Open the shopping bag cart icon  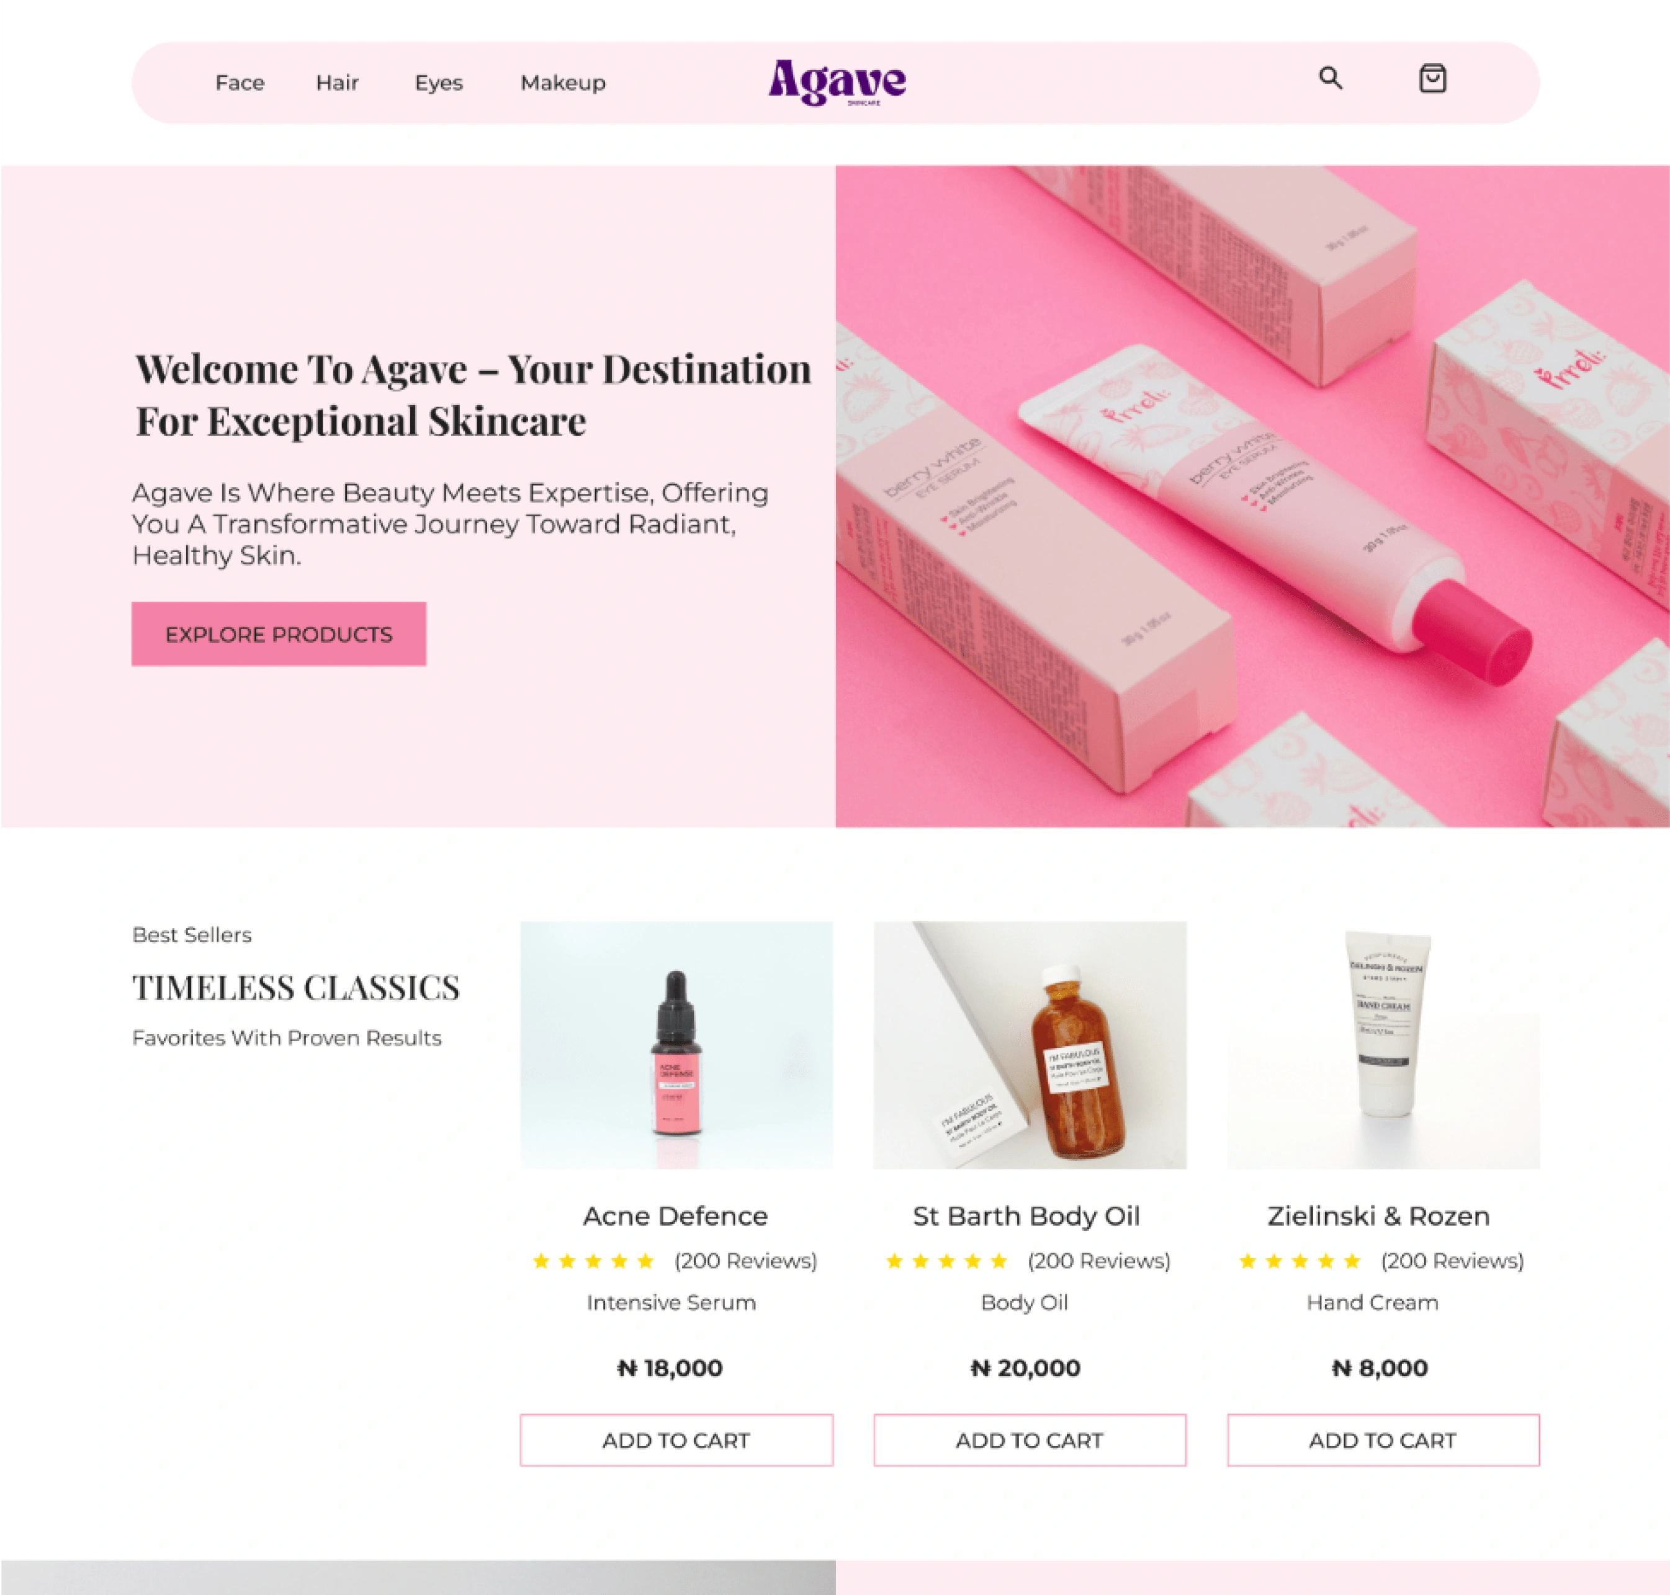coord(1433,78)
